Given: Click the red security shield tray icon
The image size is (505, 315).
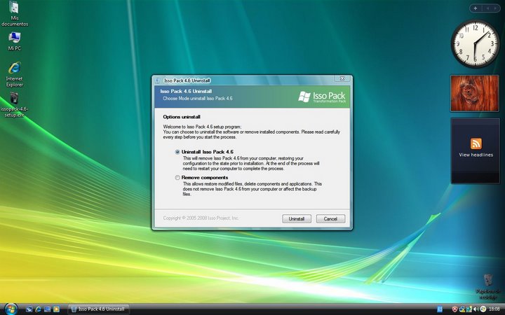Looking at the screenshot, I should (454, 309).
